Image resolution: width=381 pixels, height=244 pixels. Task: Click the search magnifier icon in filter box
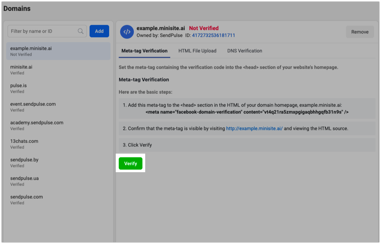pyautogui.click(x=80, y=31)
